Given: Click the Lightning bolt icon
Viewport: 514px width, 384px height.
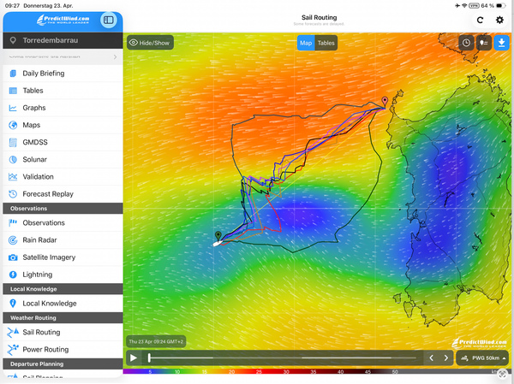Looking at the screenshot, I should tap(13, 275).
